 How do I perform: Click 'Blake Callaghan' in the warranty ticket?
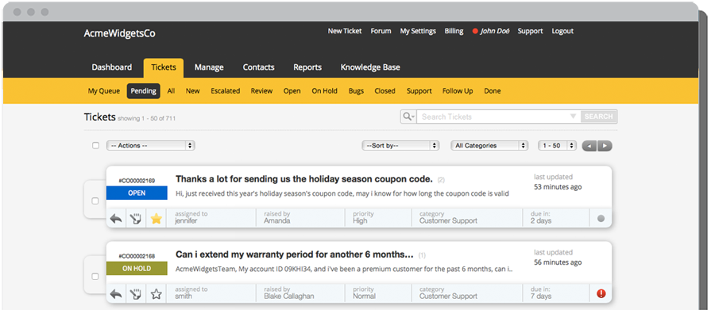point(289,297)
